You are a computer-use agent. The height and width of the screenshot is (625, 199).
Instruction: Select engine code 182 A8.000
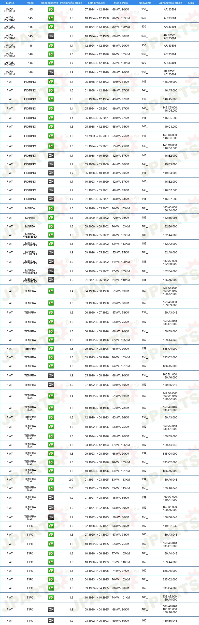pos(170,252)
